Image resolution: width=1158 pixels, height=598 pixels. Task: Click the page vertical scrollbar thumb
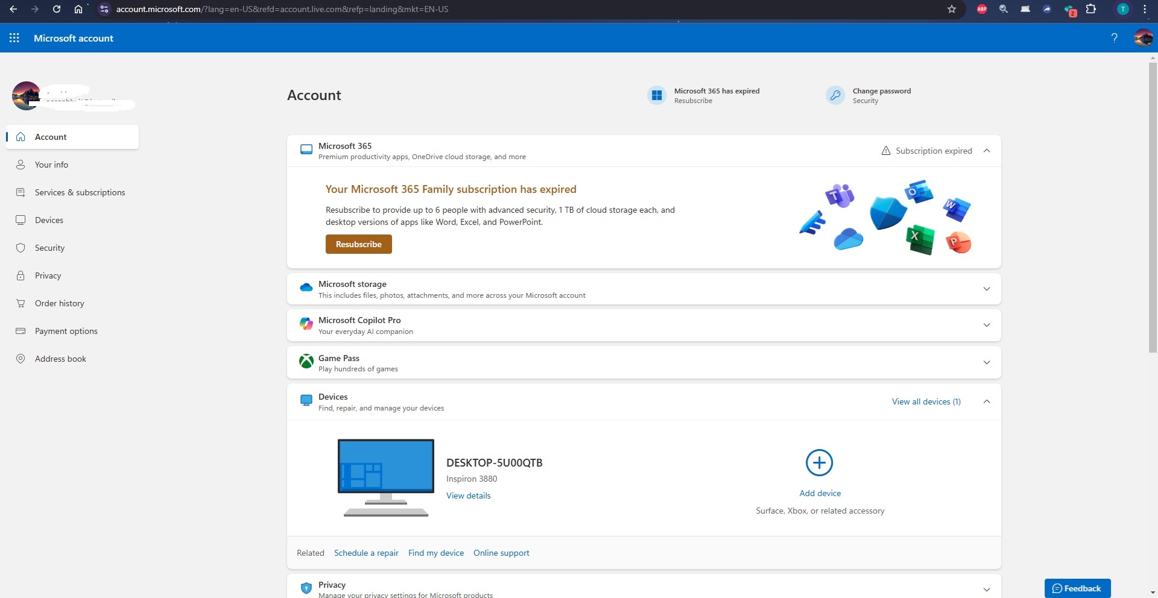(x=1153, y=207)
